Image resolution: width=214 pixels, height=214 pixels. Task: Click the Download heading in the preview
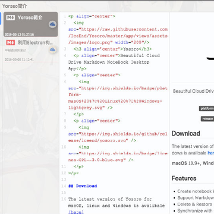tap(186, 133)
